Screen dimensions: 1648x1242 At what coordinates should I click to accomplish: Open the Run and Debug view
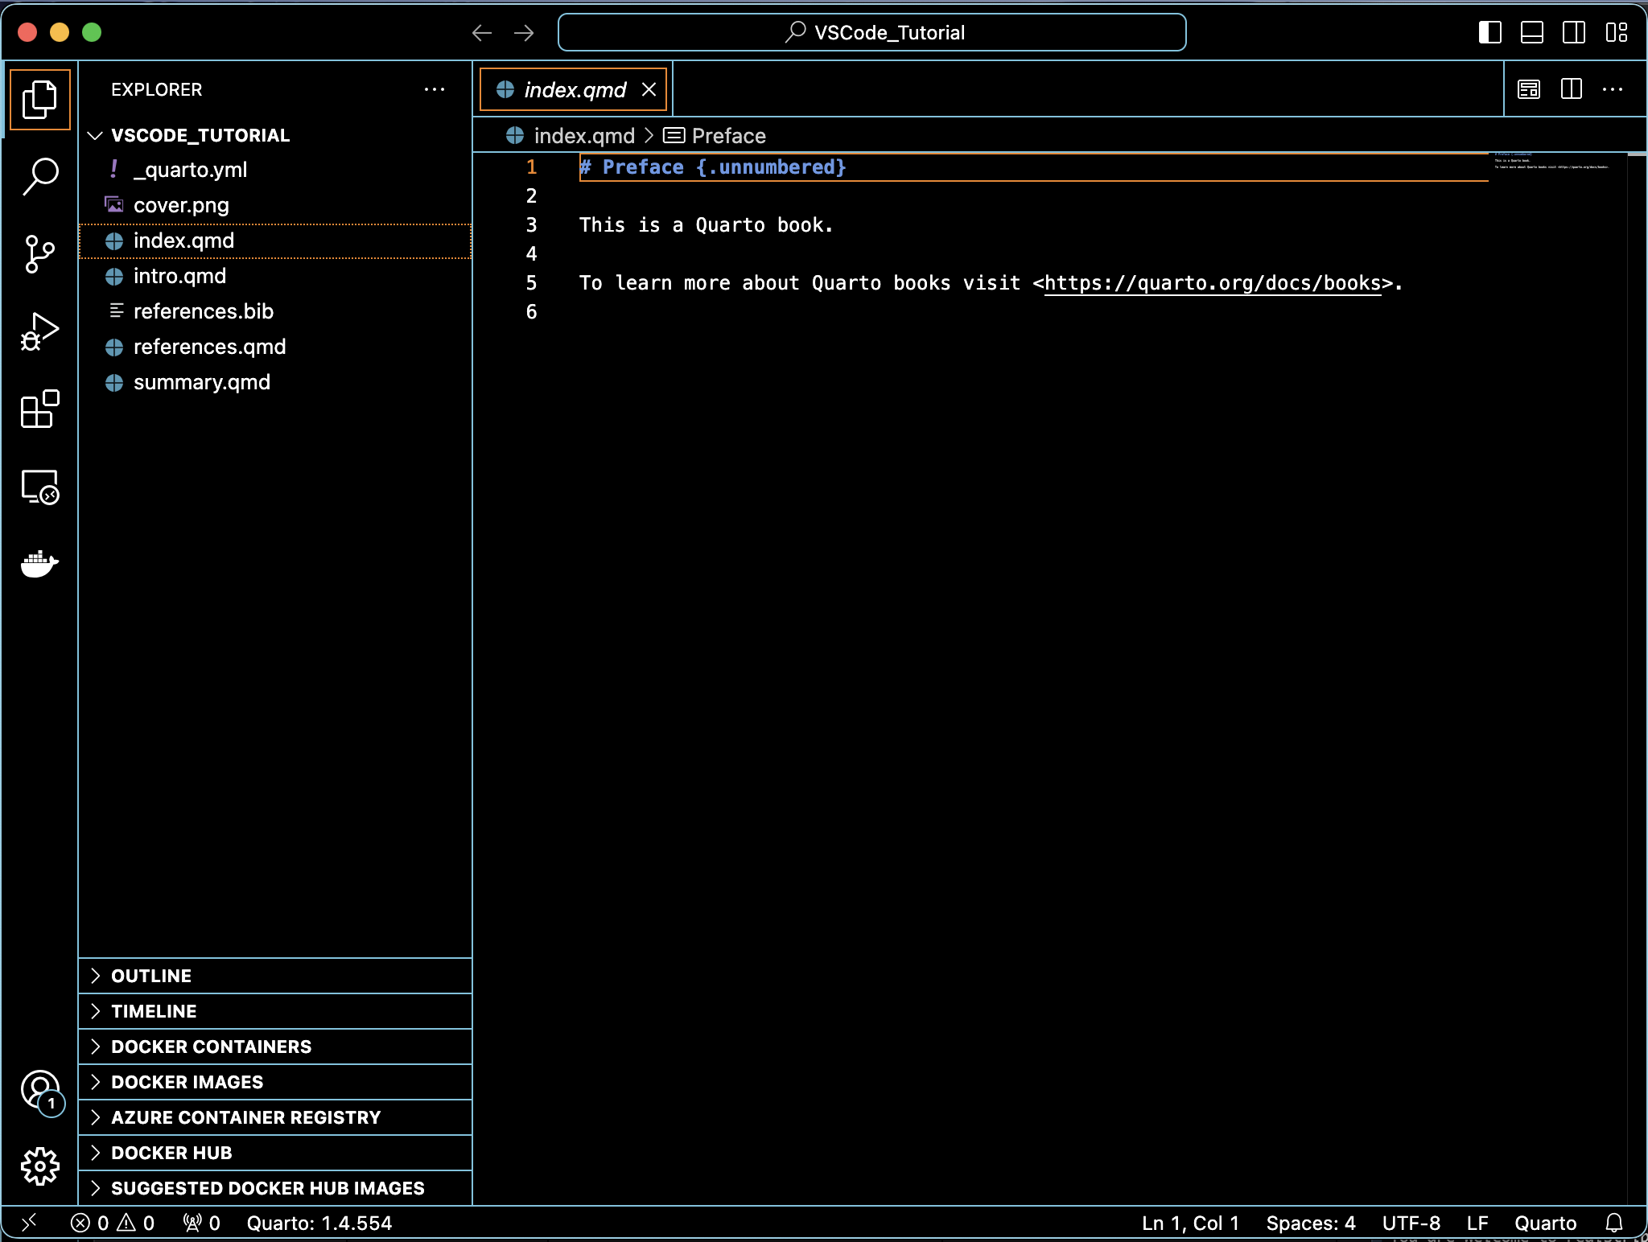point(39,331)
